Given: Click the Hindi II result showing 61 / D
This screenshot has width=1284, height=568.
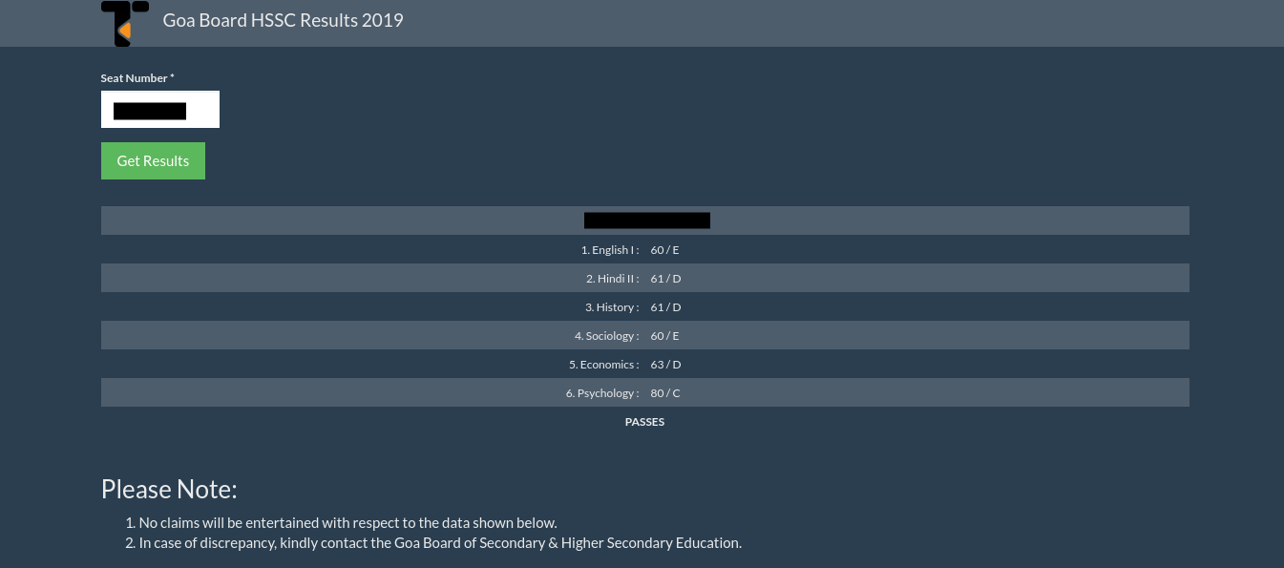Looking at the screenshot, I should pos(665,278).
